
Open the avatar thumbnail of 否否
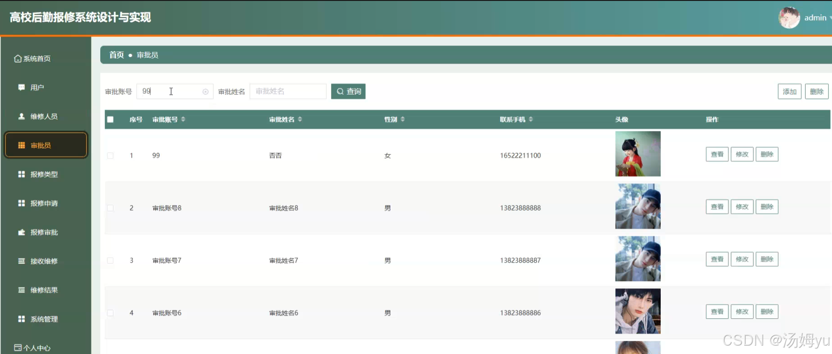pos(638,154)
